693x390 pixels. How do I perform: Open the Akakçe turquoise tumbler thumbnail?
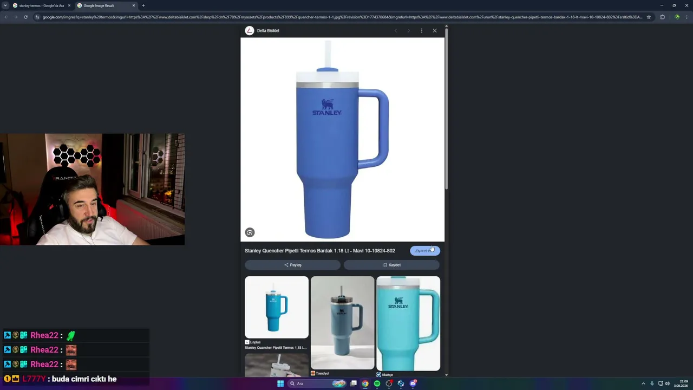pyautogui.click(x=408, y=323)
